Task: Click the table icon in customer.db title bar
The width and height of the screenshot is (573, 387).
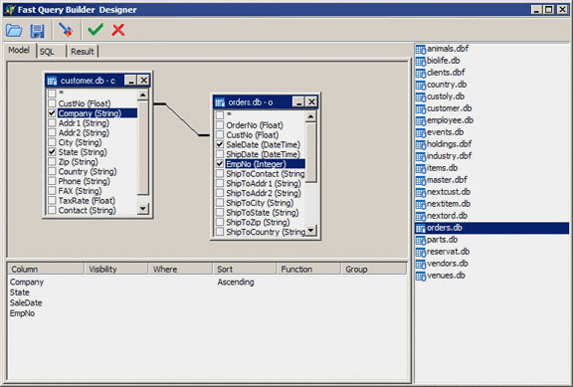Action: [x=52, y=81]
